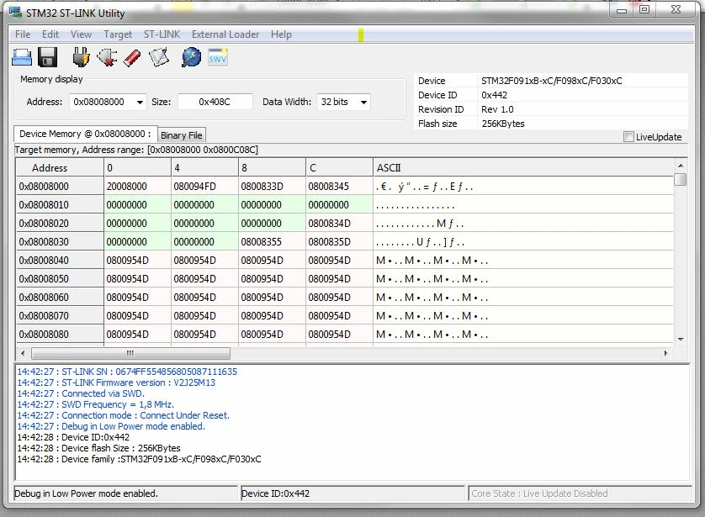Open the ST-LINK menu
This screenshot has width=705, height=517.
coord(162,34)
